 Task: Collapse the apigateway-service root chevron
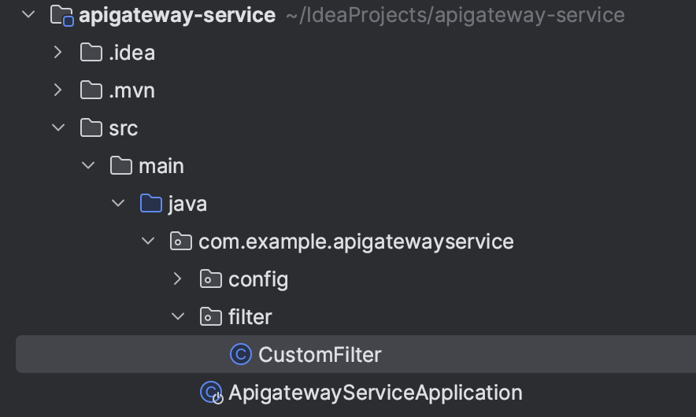pyautogui.click(x=28, y=15)
